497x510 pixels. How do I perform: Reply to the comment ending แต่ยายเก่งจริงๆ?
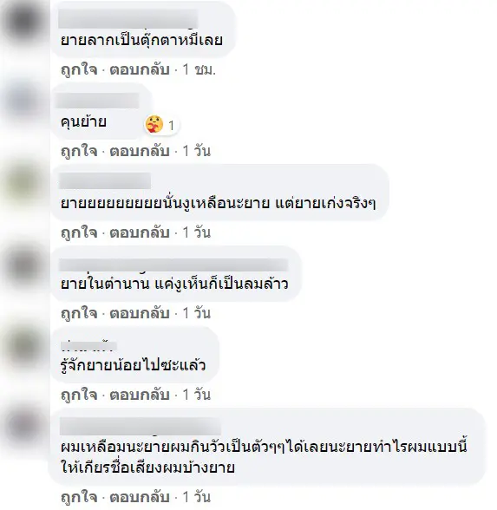[139, 232]
